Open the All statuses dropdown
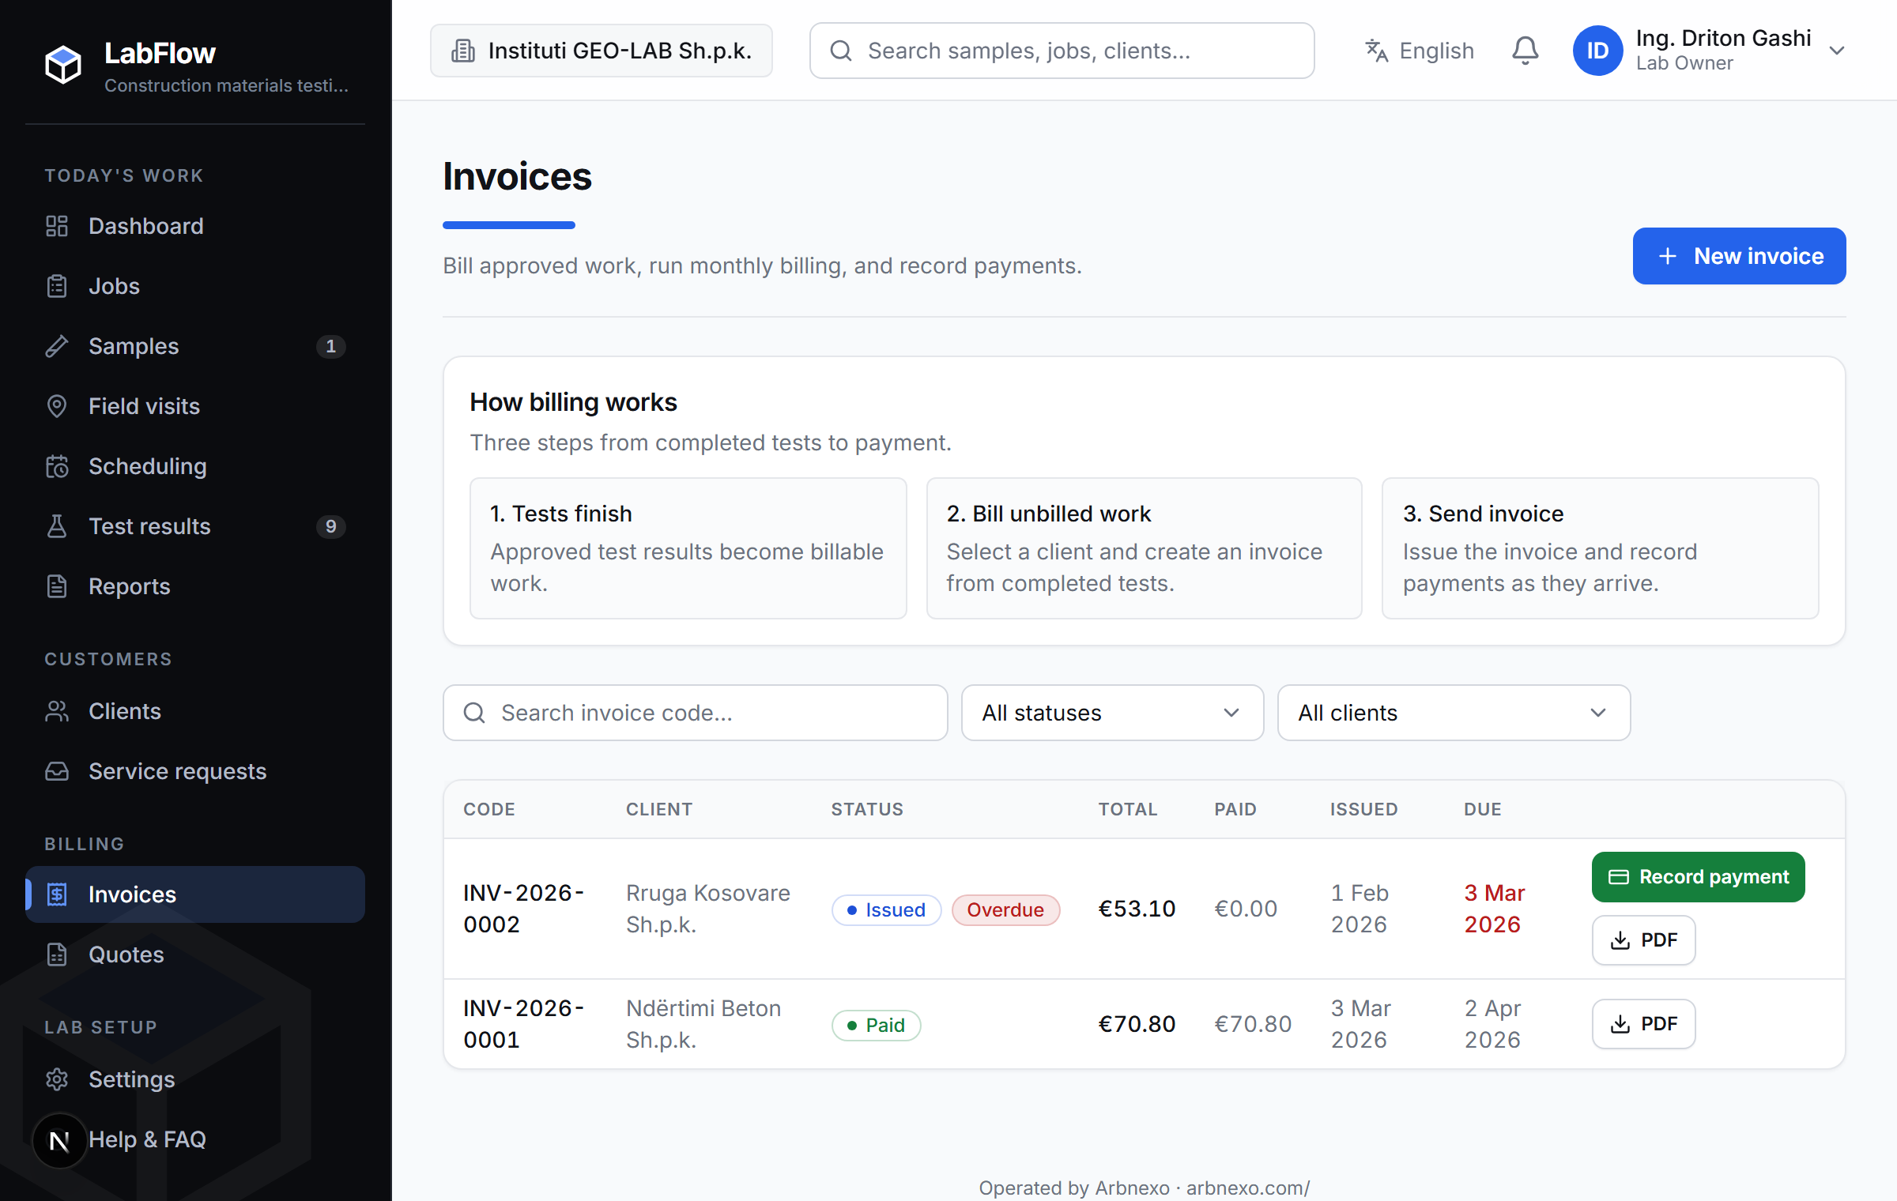The height and width of the screenshot is (1201, 1897). [x=1112, y=713]
